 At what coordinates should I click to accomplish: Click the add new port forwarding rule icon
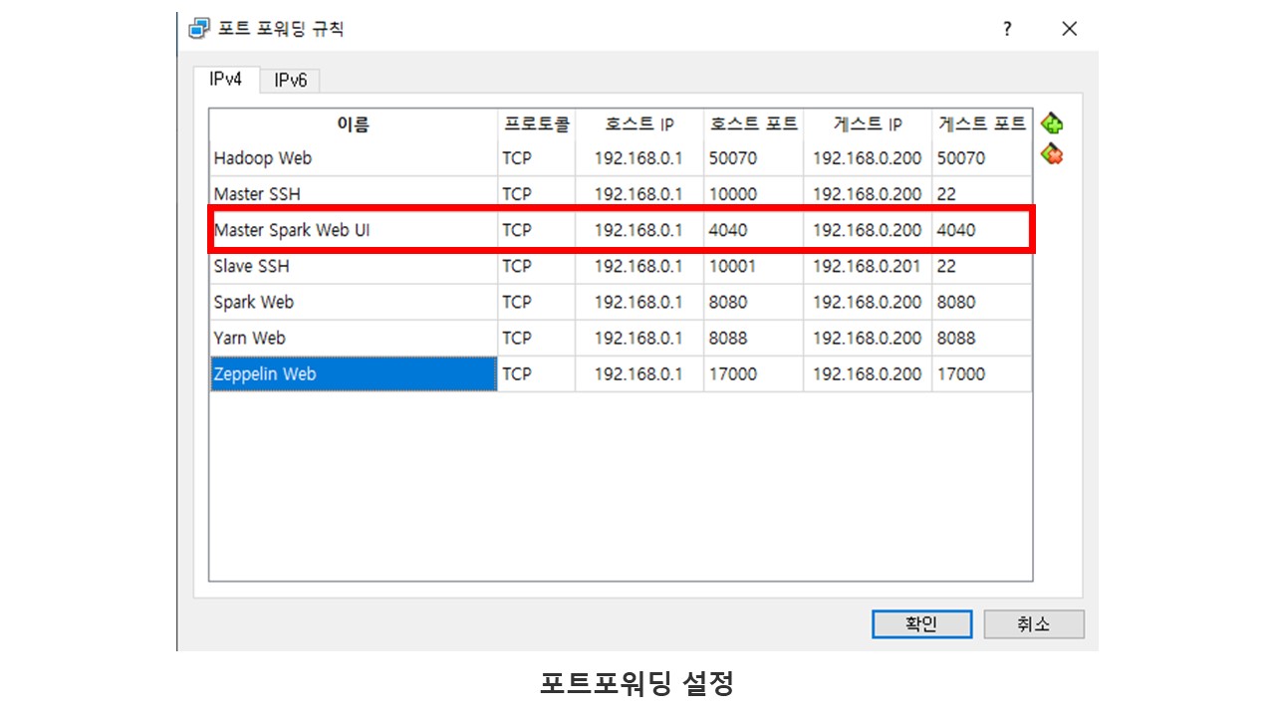[x=1052, y=123]
